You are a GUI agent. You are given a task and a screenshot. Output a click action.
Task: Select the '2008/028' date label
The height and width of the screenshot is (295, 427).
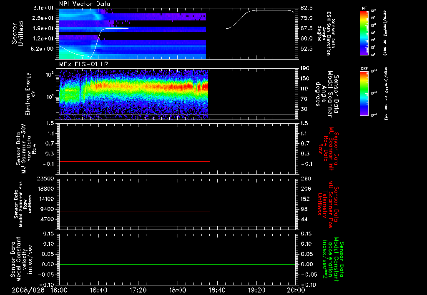[28, 290]
